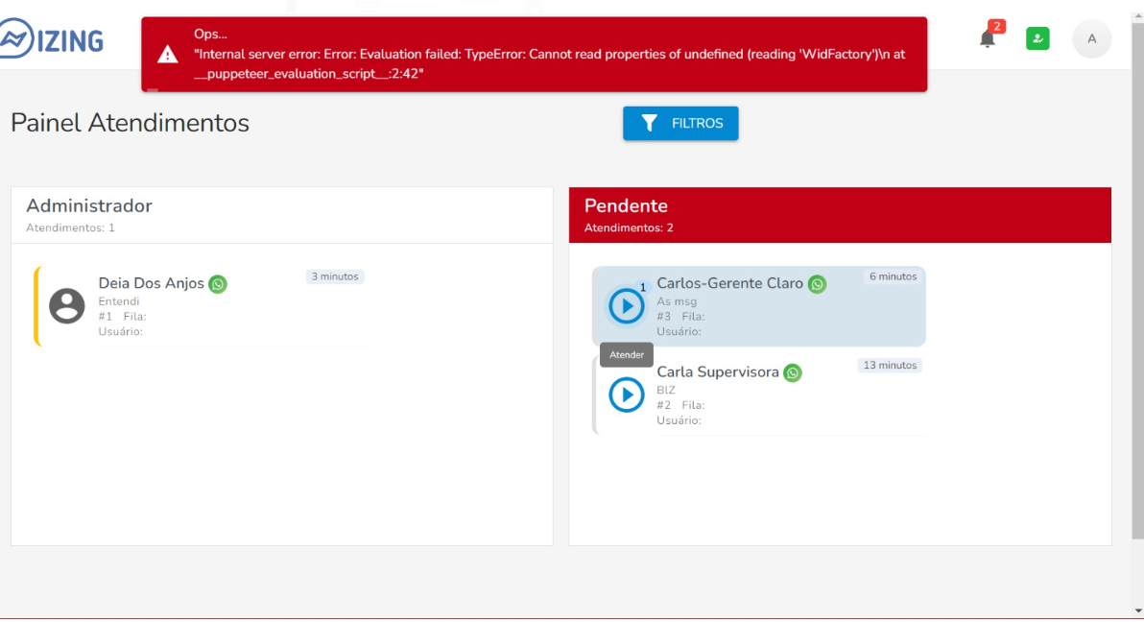This screenshot has width=1144, height=622.
Task: Click the green agent status icon in header
Action: pyautogui.click(x=1037, y=38)
